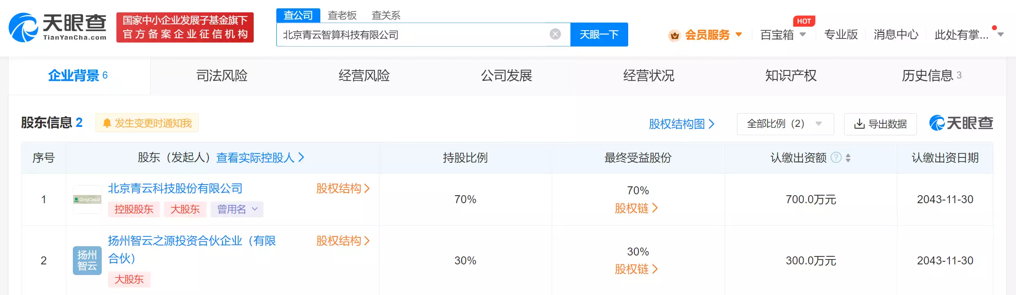Open the 股权结构图 link
The width and height of the screenshot is (1016, 295).
681,124
